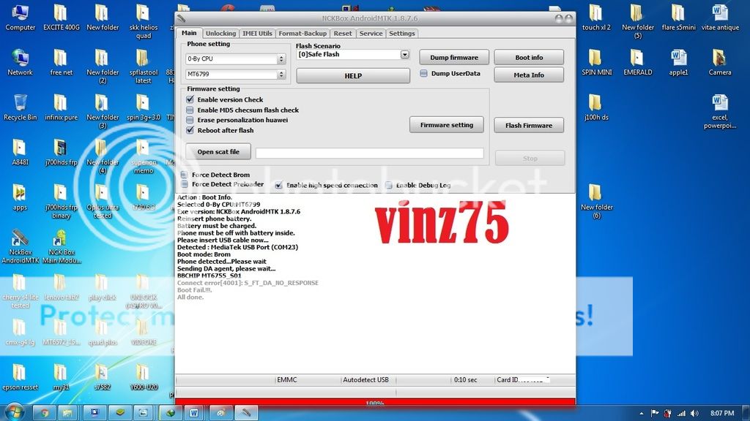The image size is (750, 421).
Task: Uncheck Enable version Check
Action: [190, 99]
